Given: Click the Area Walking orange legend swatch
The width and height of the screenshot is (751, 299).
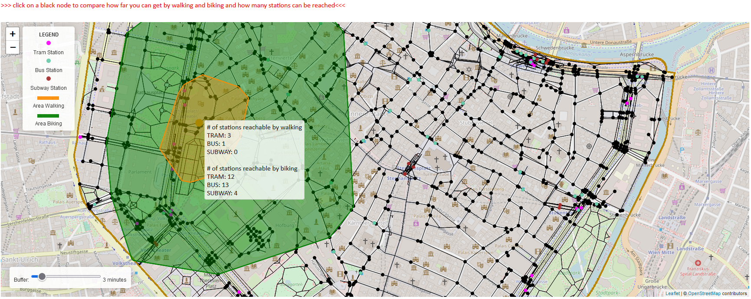Looking at the screenshot, I should (48, 98).
